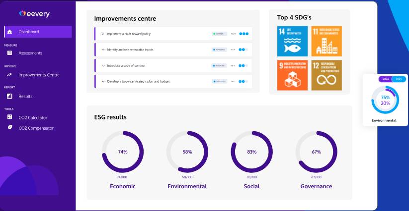Click the Social label under ESG results
Image resolution: width=409 pixels, height=211 pixels.
coord(252,186)
